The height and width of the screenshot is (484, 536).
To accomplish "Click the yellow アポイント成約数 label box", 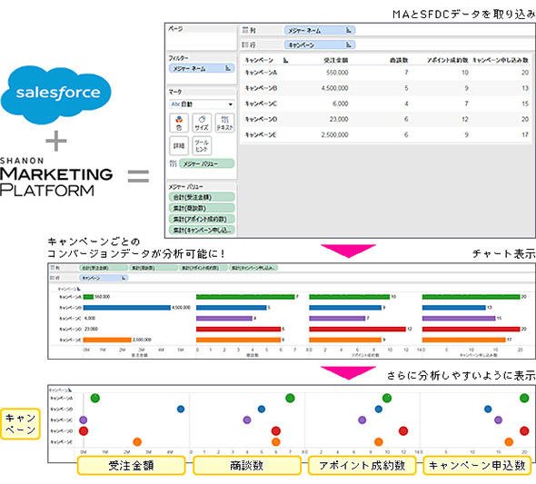I will pyautogui.click(x=362, y=465).
